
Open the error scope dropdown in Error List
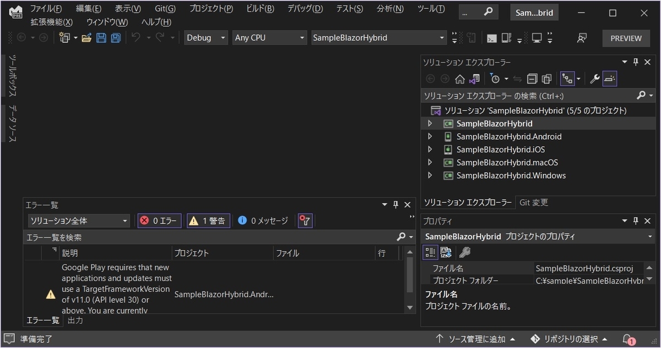[79, 220]
